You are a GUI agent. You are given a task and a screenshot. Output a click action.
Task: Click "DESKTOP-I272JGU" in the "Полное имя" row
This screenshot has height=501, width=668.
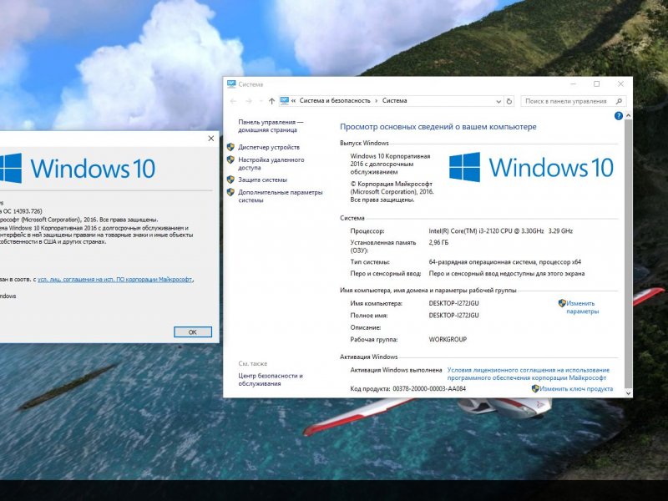(453, 316)
